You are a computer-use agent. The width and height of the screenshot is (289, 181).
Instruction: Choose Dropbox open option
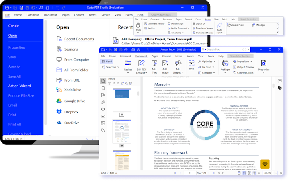(67, 112)
